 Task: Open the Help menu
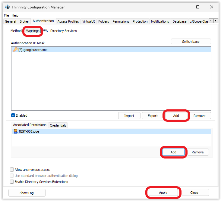tap(15, 15)
